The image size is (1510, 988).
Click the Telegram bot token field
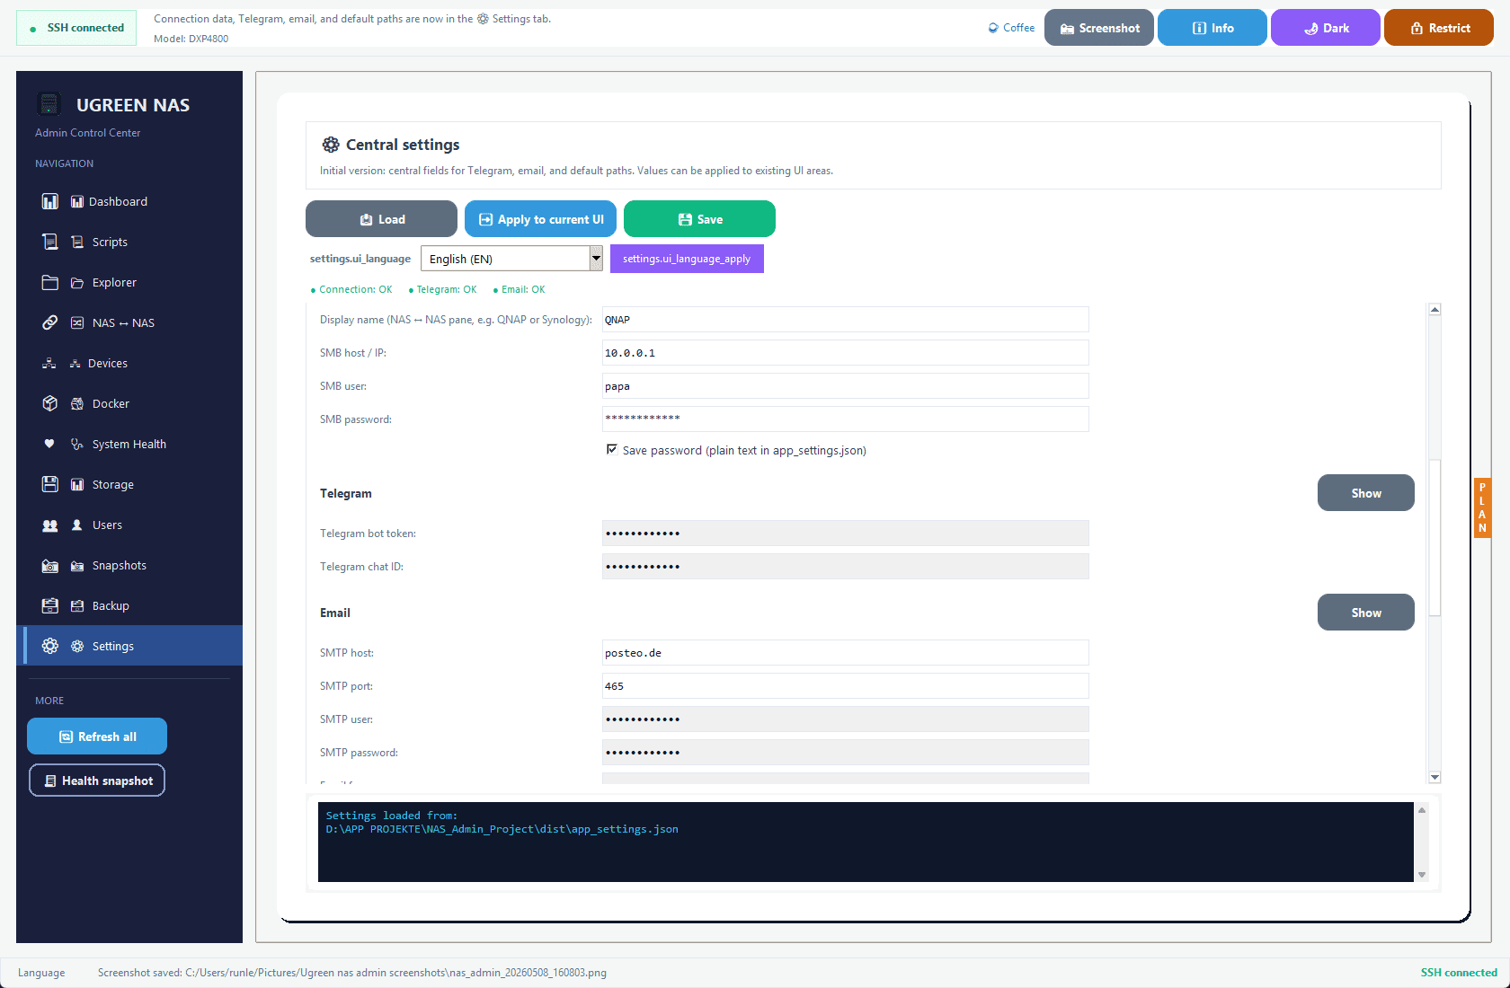click(846, 534)
